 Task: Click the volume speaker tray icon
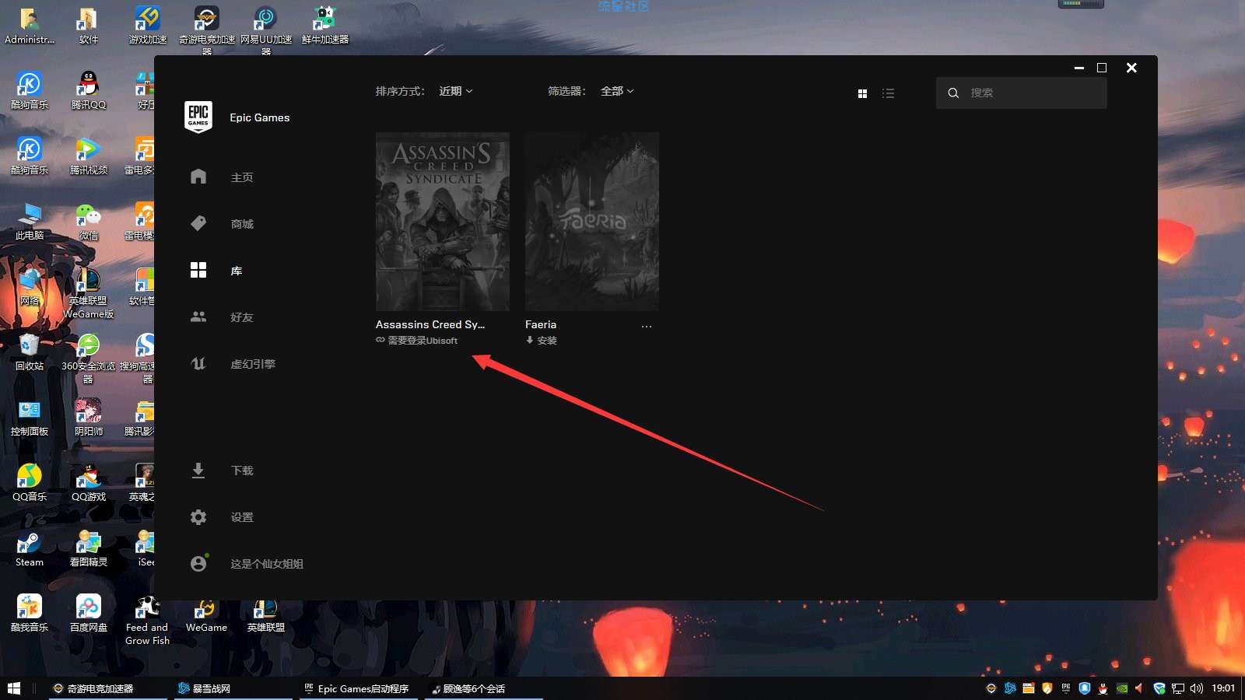[1197, 688]
